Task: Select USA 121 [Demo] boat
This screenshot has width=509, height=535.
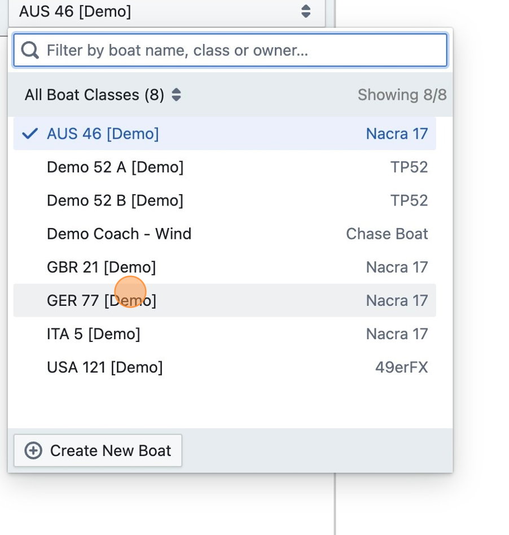Action: (x=225, y=367)
